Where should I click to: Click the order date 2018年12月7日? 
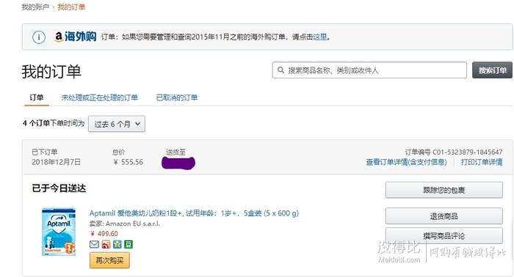56,162
